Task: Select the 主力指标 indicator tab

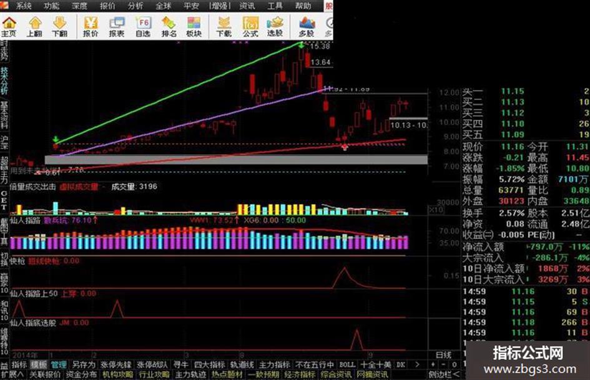Action: (274, 364)
